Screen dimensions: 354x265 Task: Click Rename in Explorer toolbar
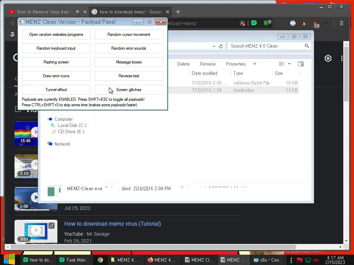208,64
